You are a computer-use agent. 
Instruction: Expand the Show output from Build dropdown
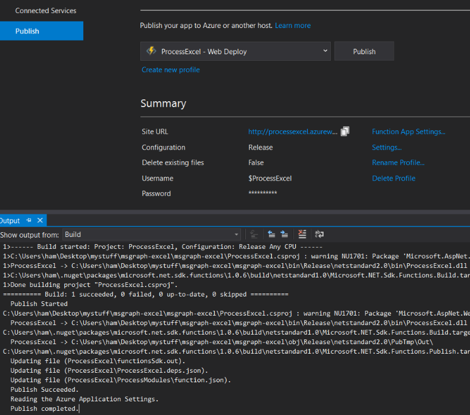(x=236, y=235)
